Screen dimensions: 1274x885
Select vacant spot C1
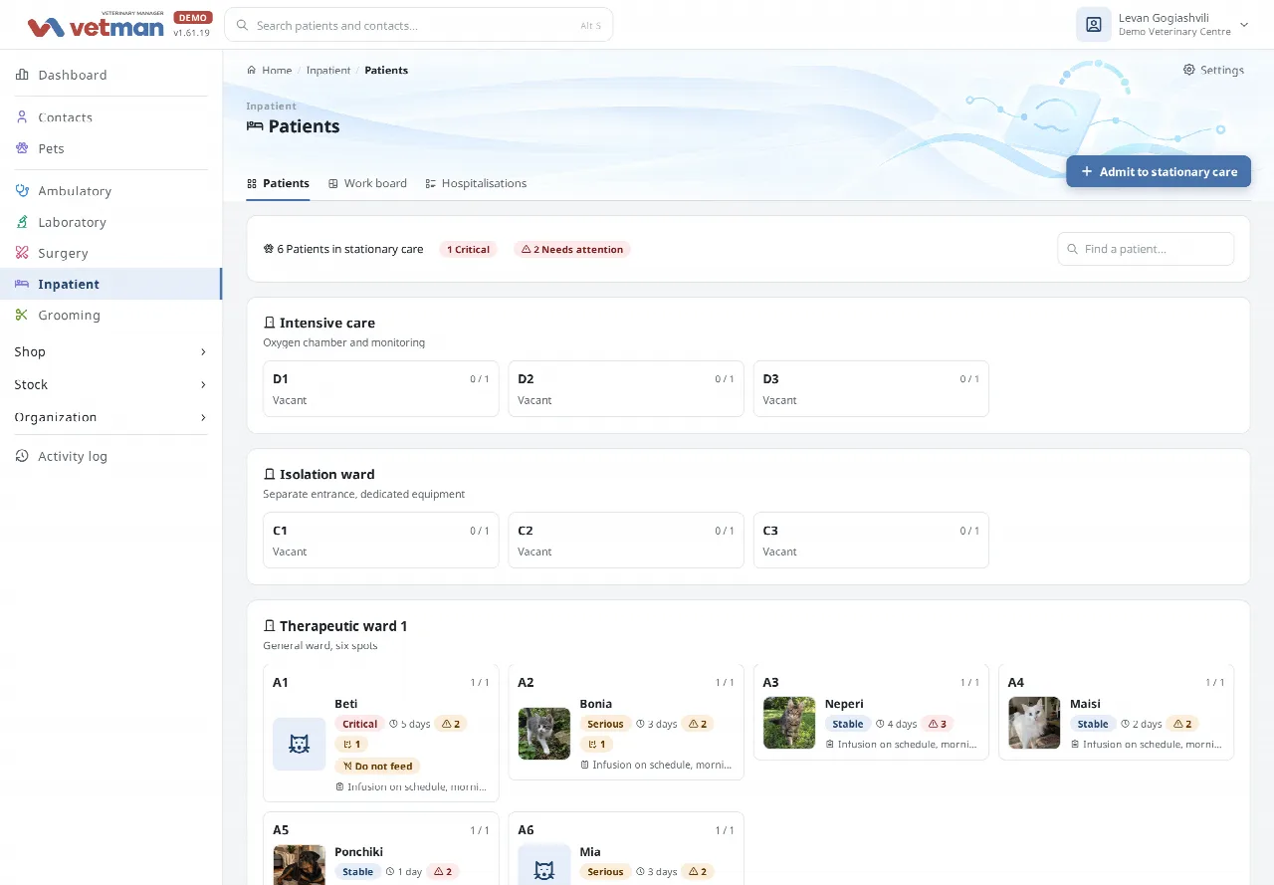click(381, 540)
